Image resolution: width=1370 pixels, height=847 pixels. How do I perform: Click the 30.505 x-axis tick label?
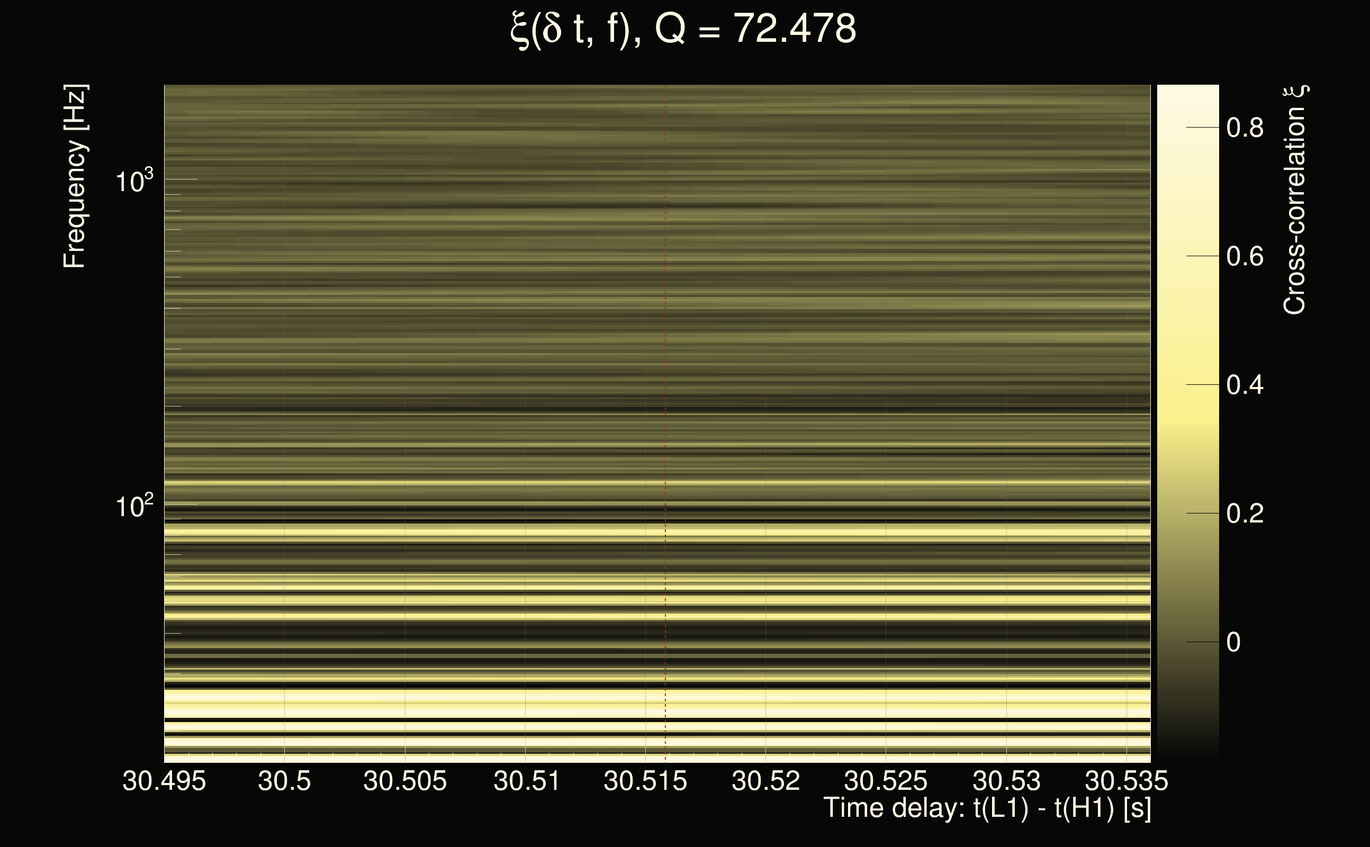(405, 781)
